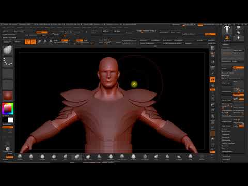248x186 pixels.
Task: Toggle the large orange Perspective button on right shelf
Action: point(212,80)
